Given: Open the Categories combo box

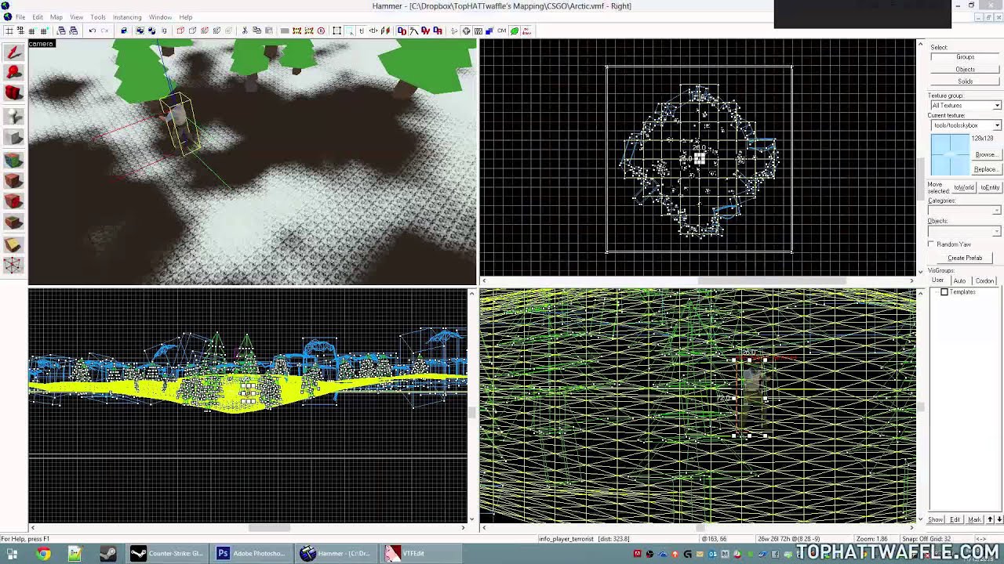Looking at the screenshot, I should coord(965,211).
